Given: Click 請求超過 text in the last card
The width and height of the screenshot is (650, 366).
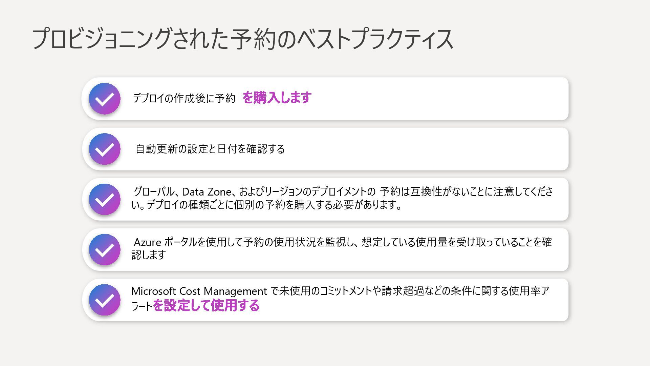Looking at the screenshot, I should (x=402, y=291).
